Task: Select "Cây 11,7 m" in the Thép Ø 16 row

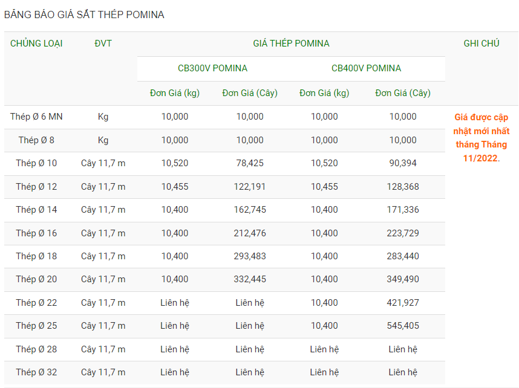Action: tap(103, 233)
